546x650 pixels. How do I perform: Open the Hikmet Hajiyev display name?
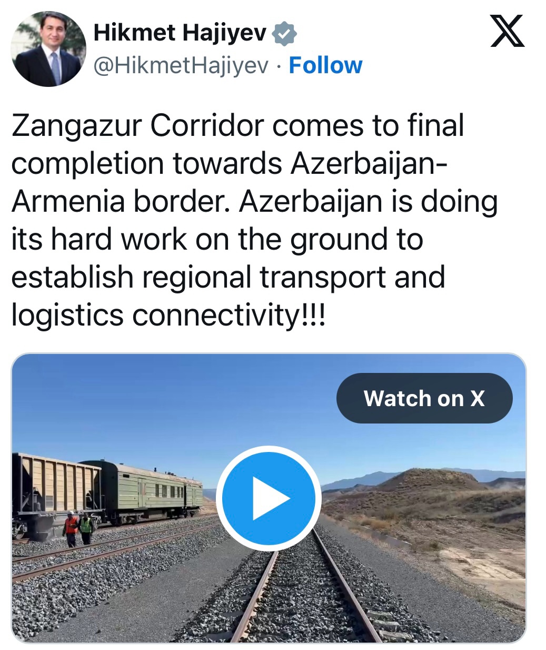(181, 33)
